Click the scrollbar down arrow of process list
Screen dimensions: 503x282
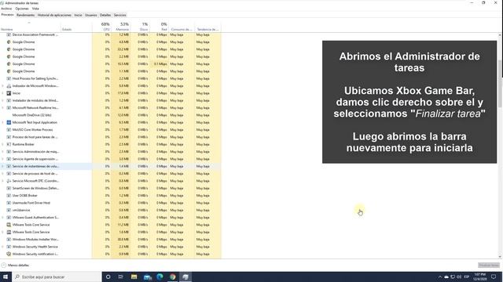pyautogui.click(x=500, y=256)
